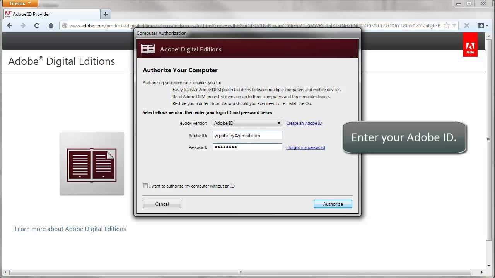Open the Firefox application menu button

click(21, 3)
